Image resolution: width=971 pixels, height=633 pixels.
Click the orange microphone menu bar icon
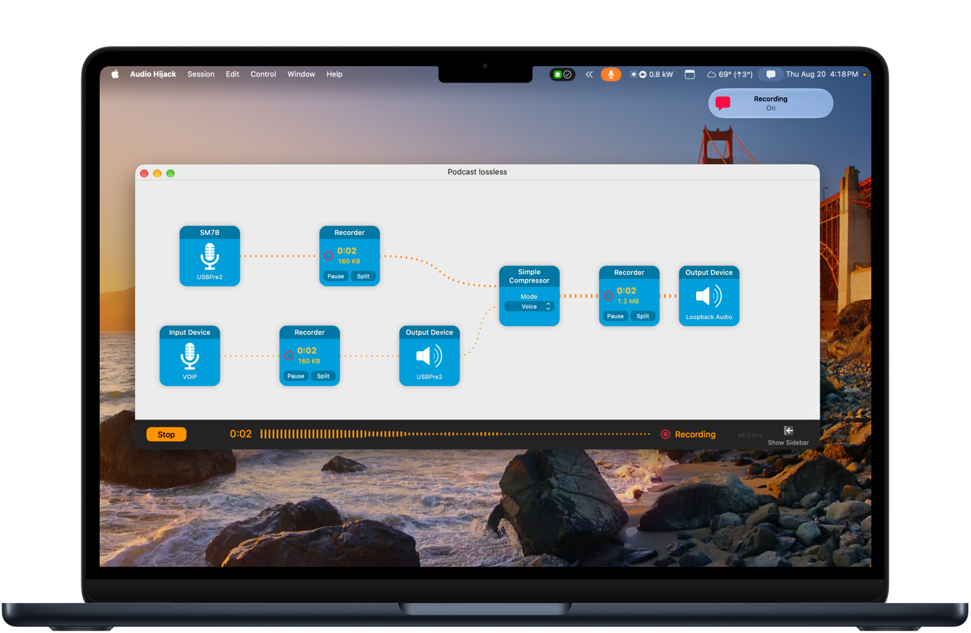(x=610, y=74)
